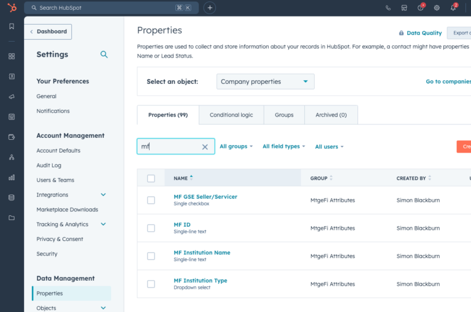Open the MF Institution Type property
The width and height of the screenshot is (471, 312).
pyautogui.click(x=201, y=281)
